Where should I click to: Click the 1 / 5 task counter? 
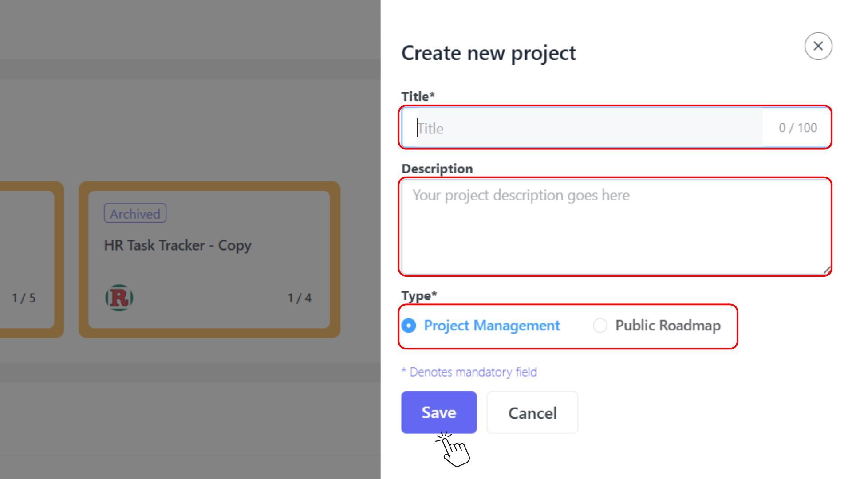pyautogui.click(x=24, y=298)
